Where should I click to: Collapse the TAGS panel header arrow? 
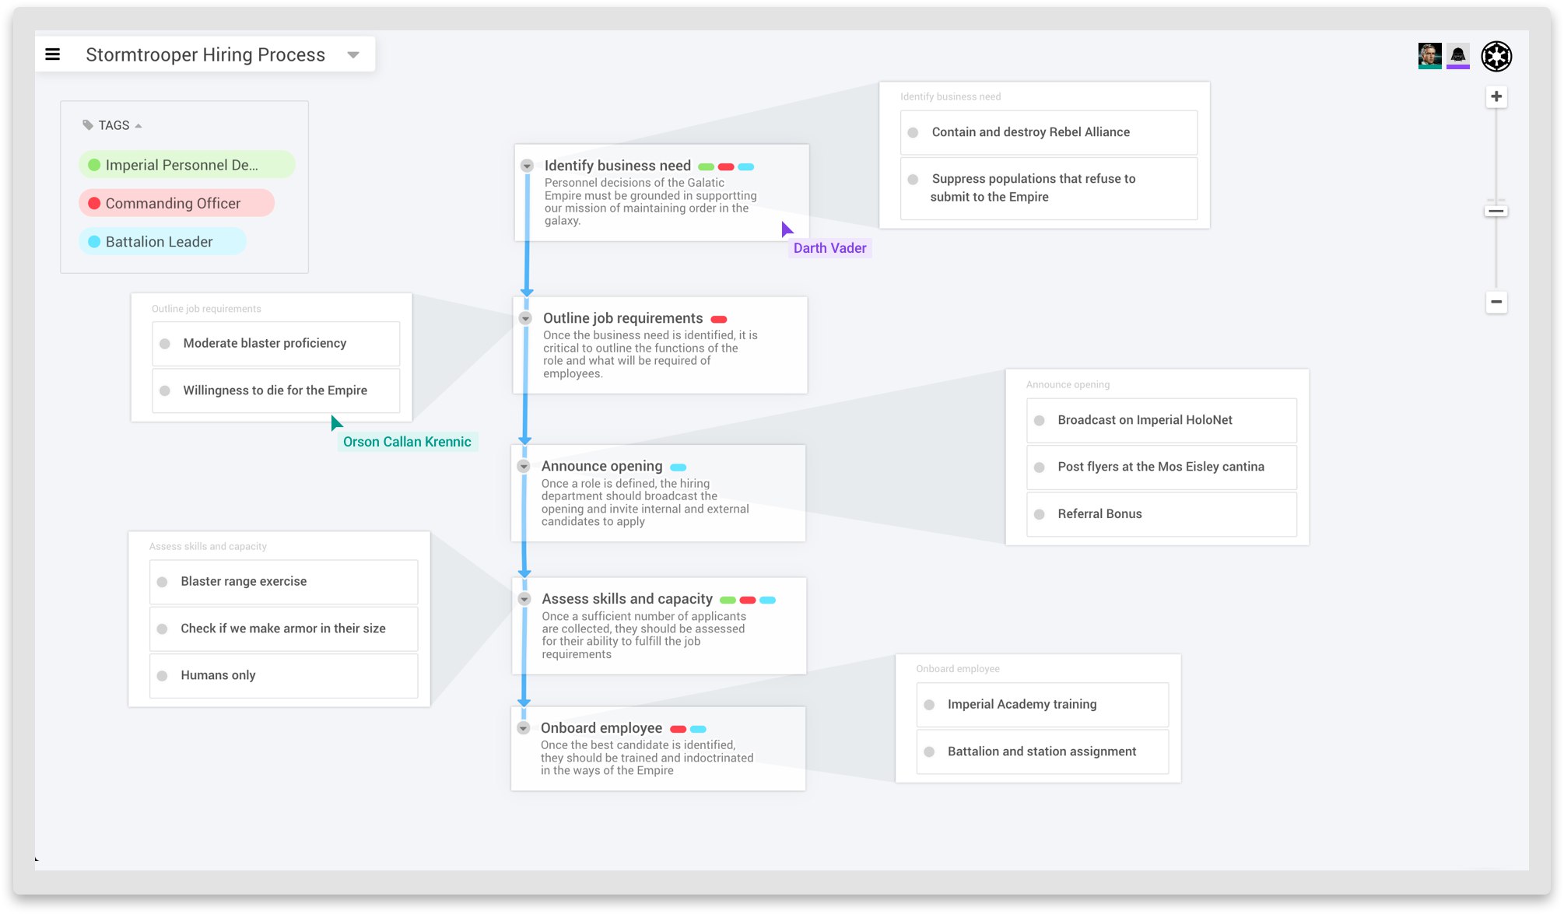pyautogui.click(x=139, y=126)
